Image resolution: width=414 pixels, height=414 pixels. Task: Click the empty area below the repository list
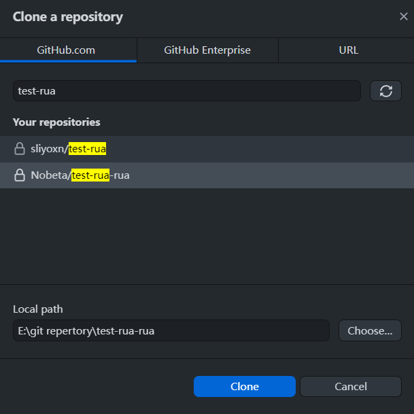[207, 235]
